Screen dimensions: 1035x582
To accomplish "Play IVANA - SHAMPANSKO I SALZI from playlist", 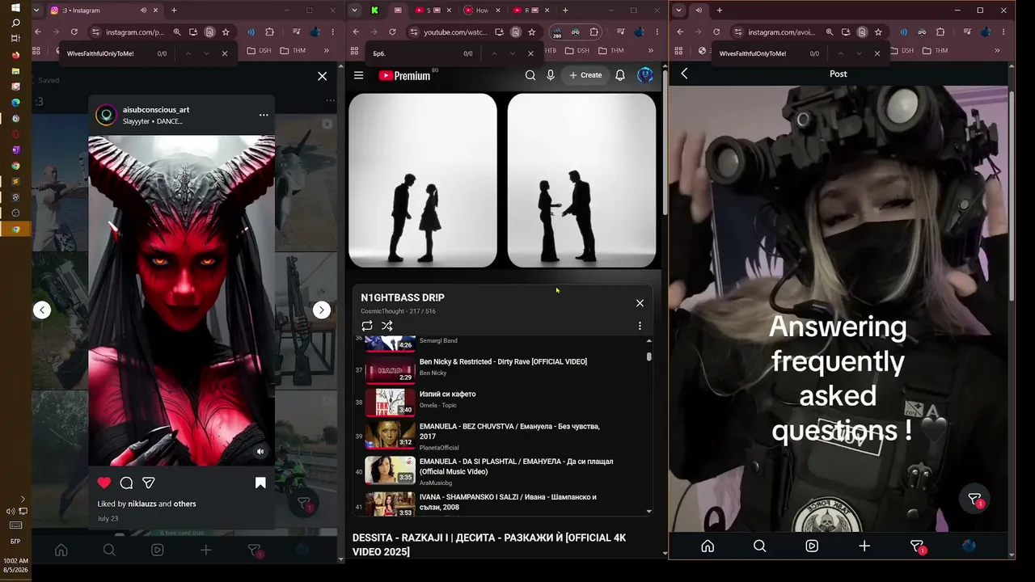I will click(x=508, y=502).
